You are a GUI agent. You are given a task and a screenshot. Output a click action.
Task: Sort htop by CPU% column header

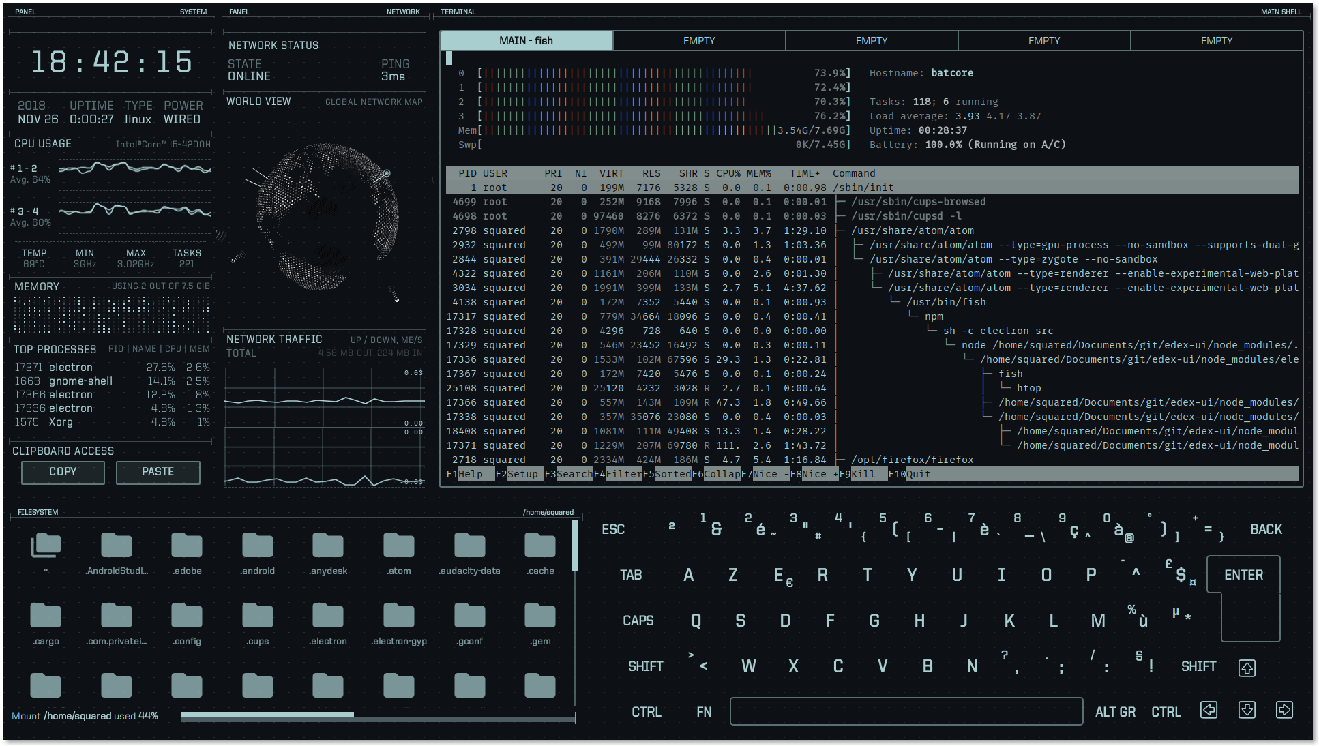tap(728, 173)
